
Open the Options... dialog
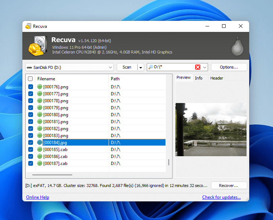[x=229, y=67]
